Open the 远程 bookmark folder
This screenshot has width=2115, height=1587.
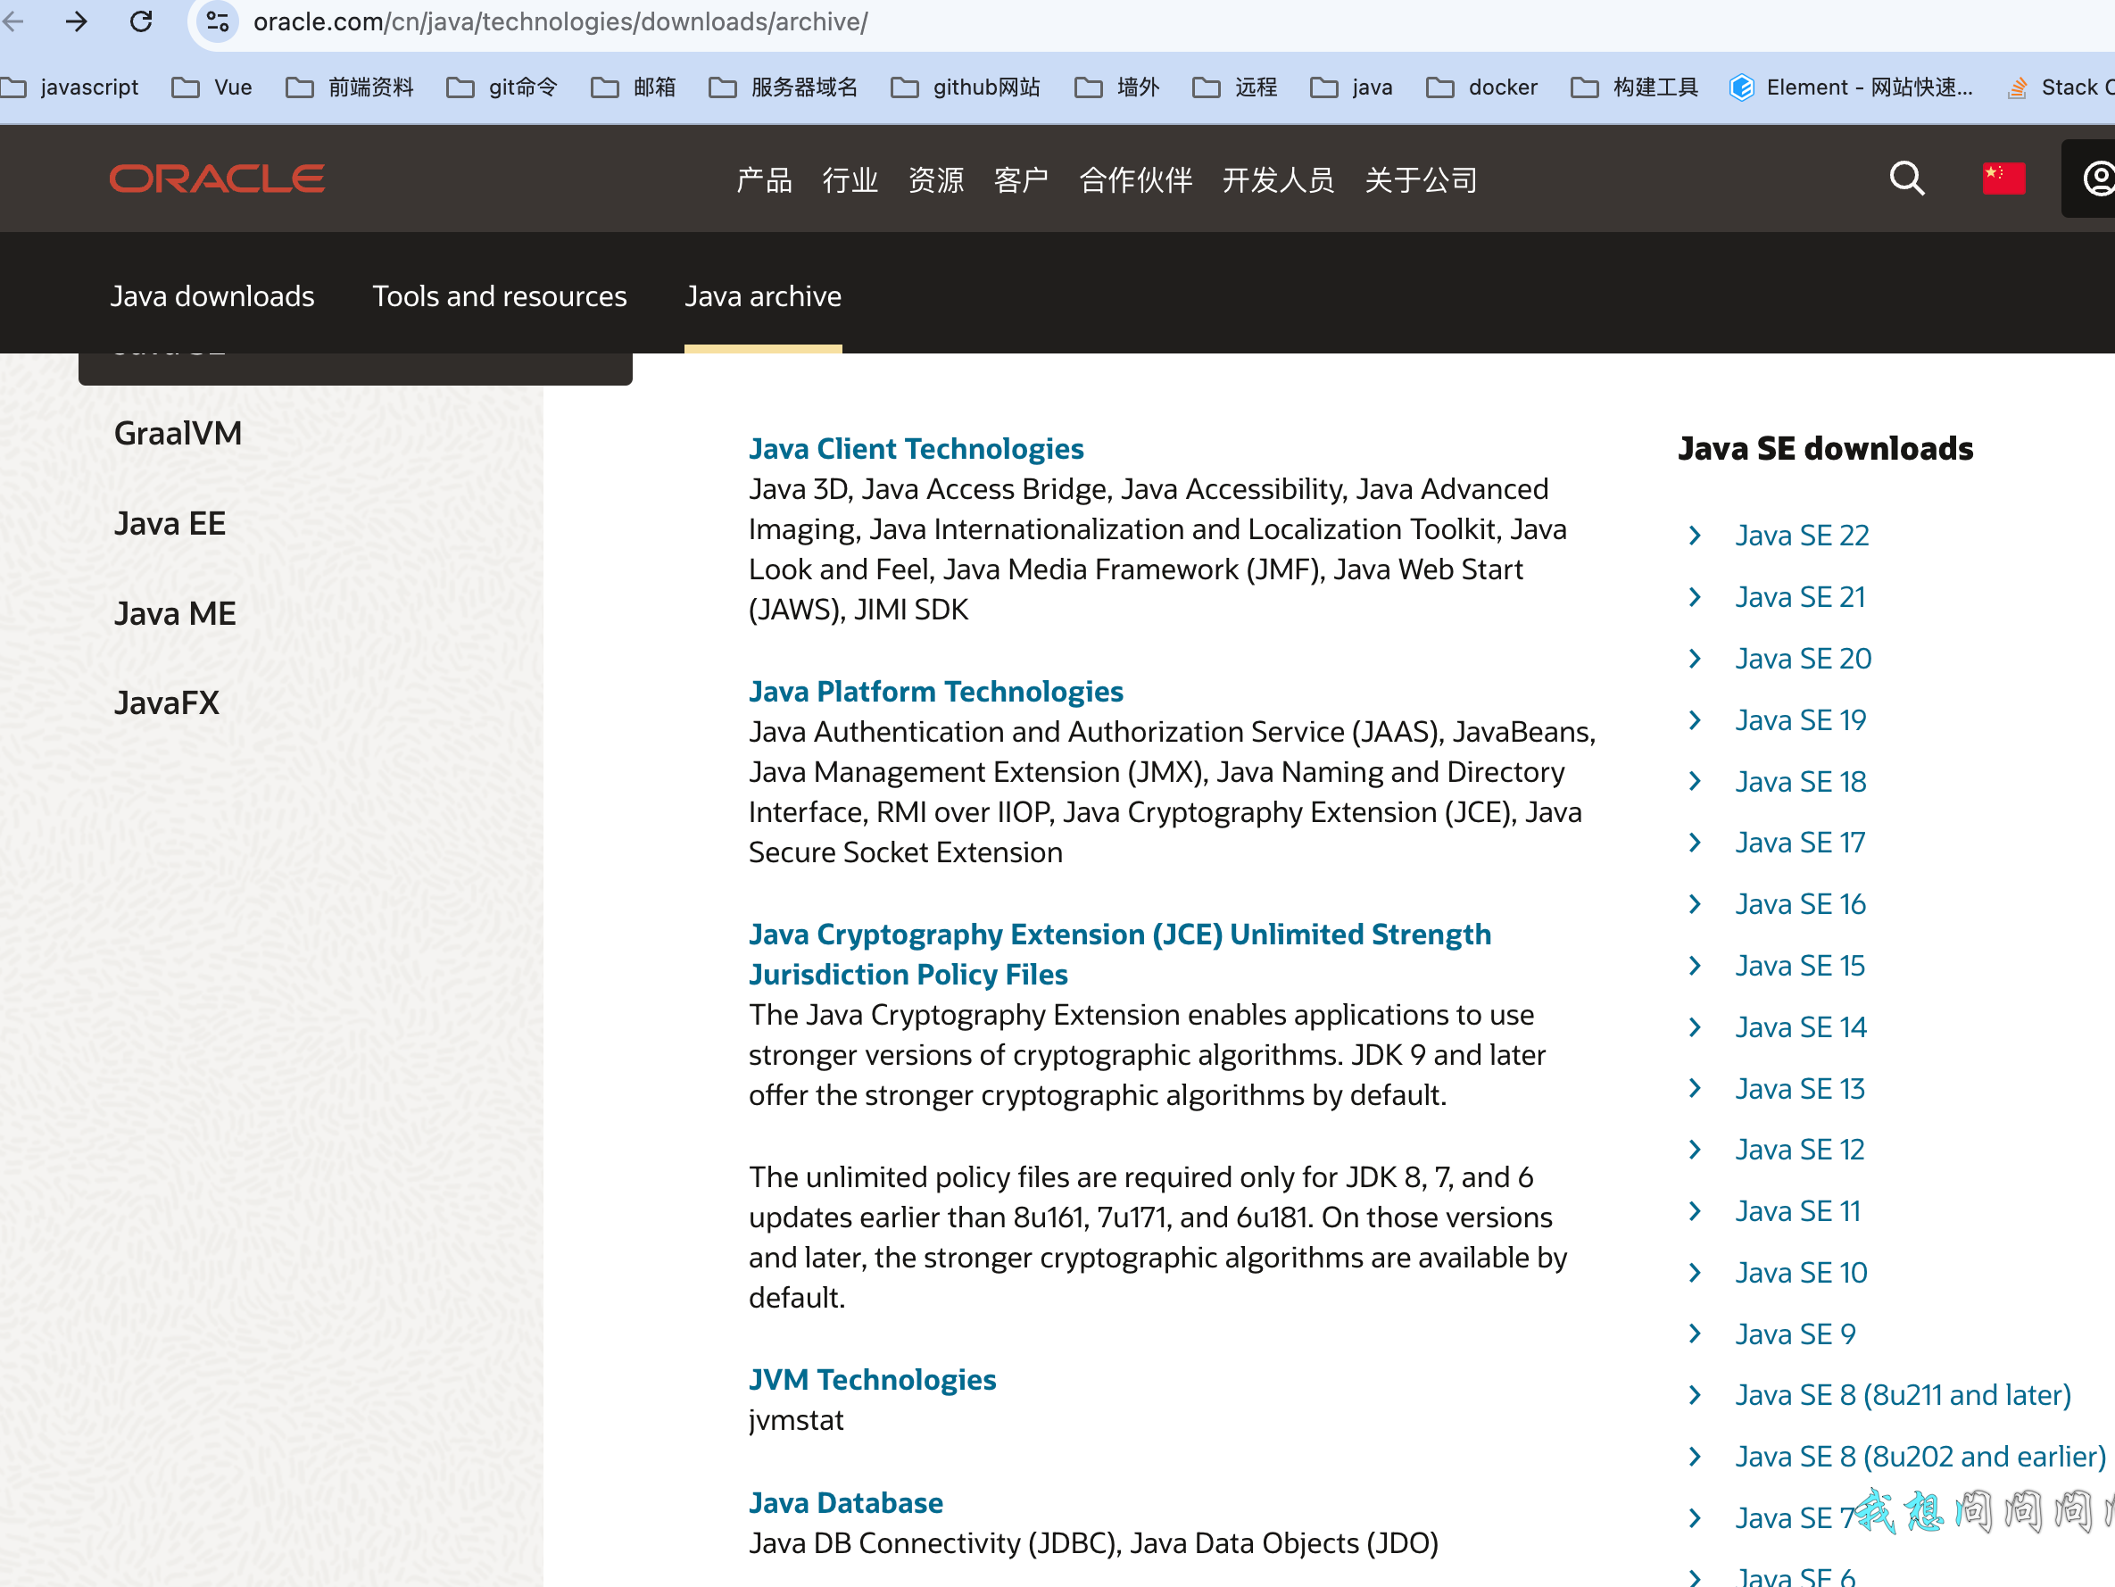tap(1234, 87)
